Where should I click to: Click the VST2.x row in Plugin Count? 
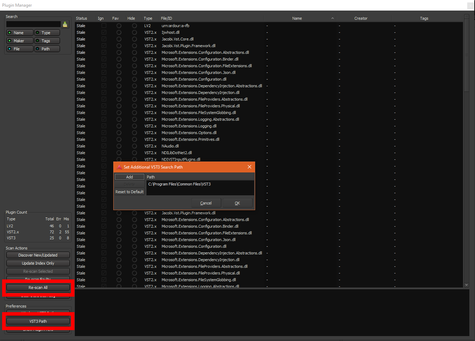point(38,232)
